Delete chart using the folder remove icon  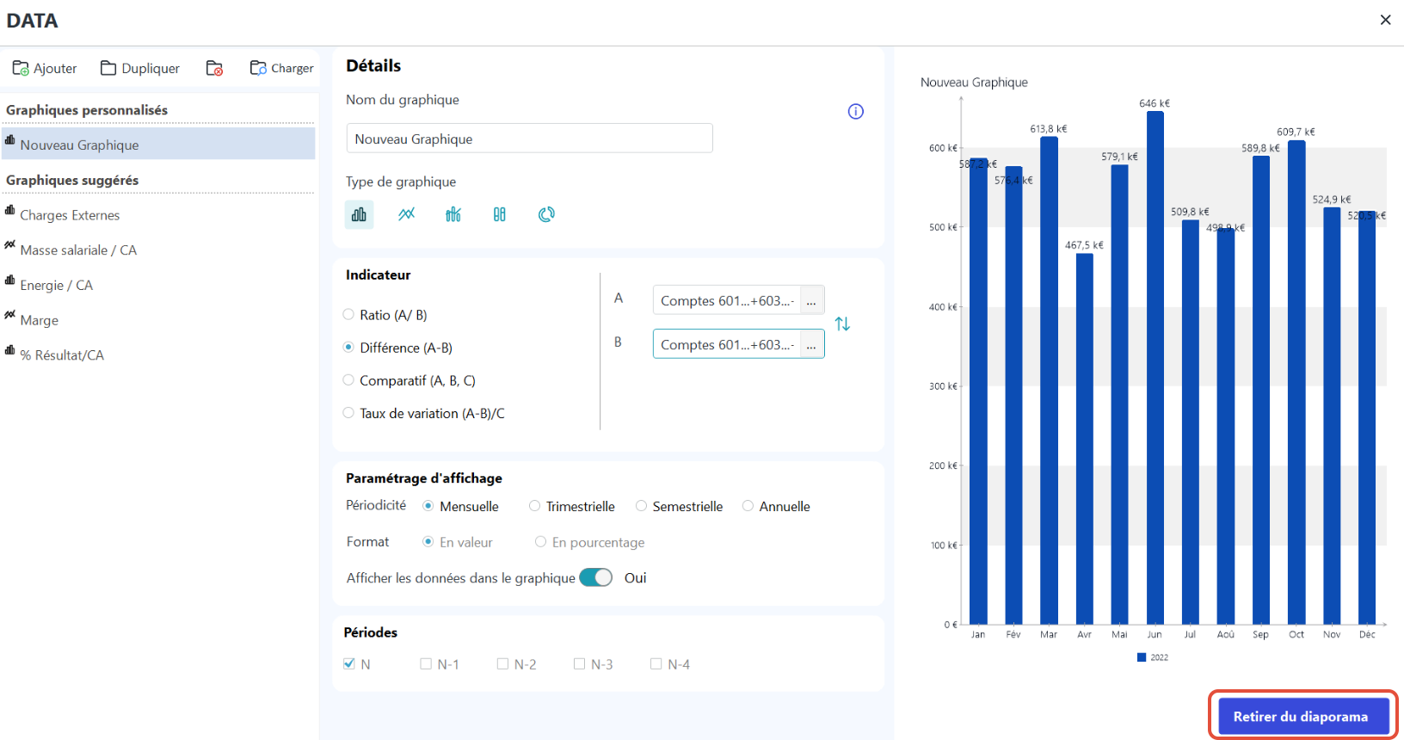[214, 68]
